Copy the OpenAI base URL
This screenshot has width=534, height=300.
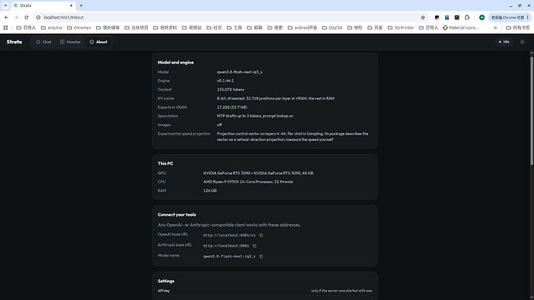(x=262, y=235)
